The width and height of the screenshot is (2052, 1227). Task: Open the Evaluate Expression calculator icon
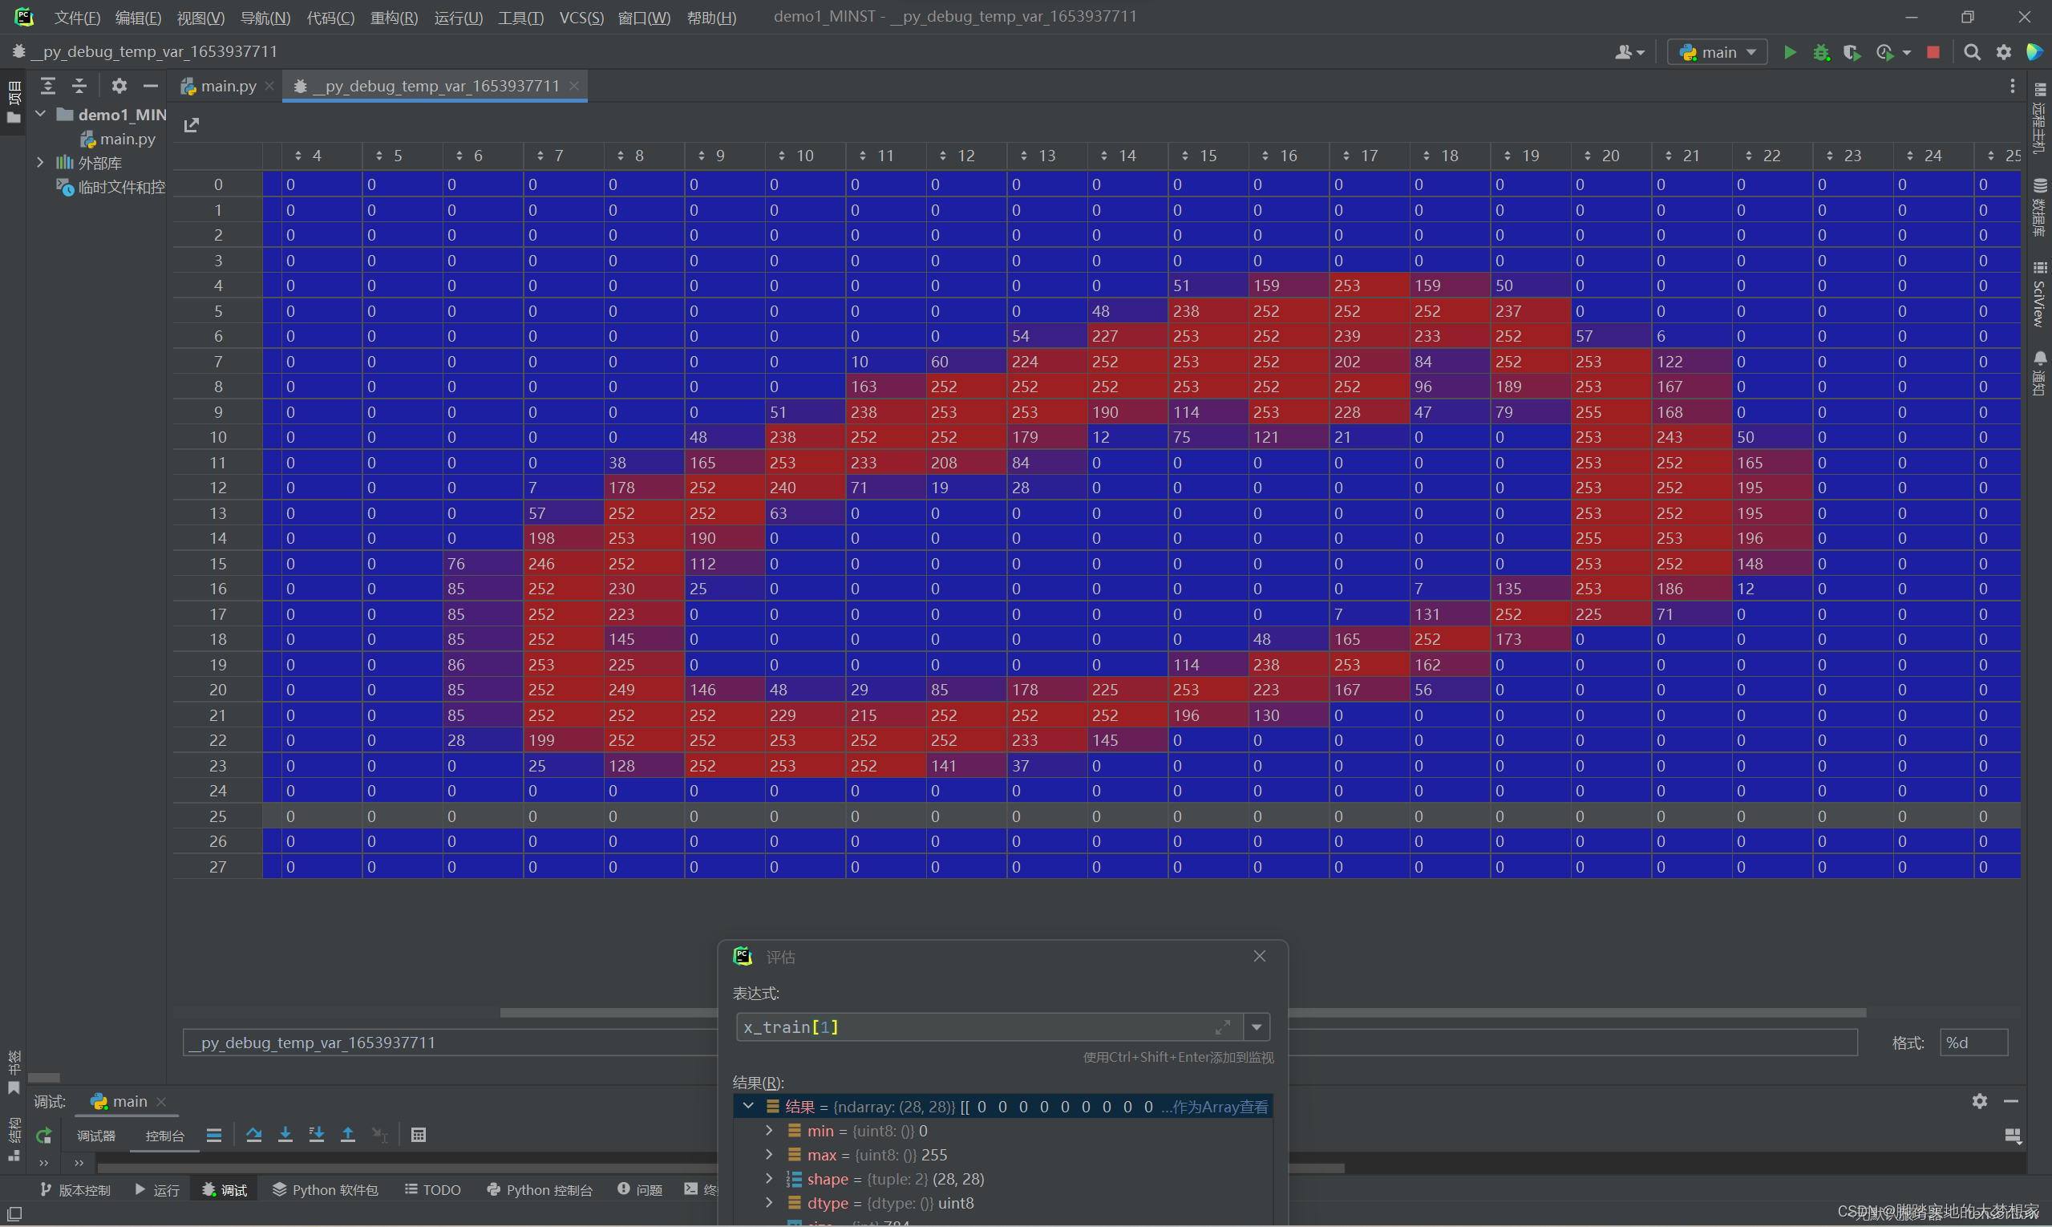click(419, 1135)
